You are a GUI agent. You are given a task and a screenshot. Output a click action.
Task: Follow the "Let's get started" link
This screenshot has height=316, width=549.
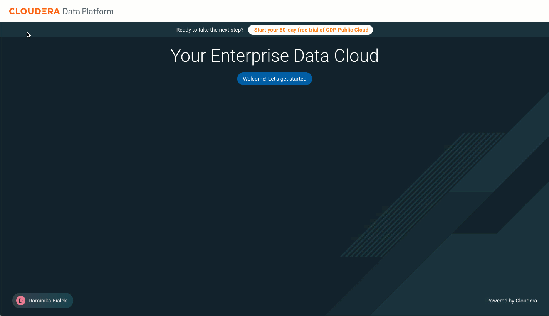[x=287, y=79]
